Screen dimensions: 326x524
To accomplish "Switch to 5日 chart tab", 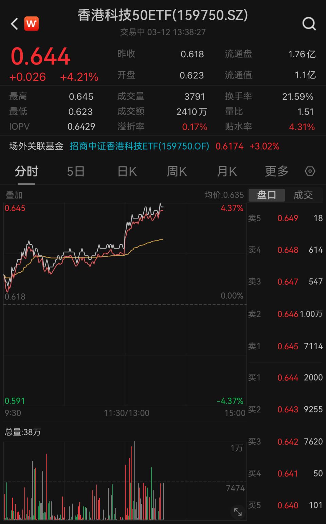I will coord(76,172).
